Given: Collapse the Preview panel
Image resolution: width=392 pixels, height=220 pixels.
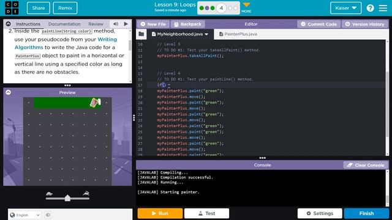Looking at the screenshot, I should click(8, 92).
